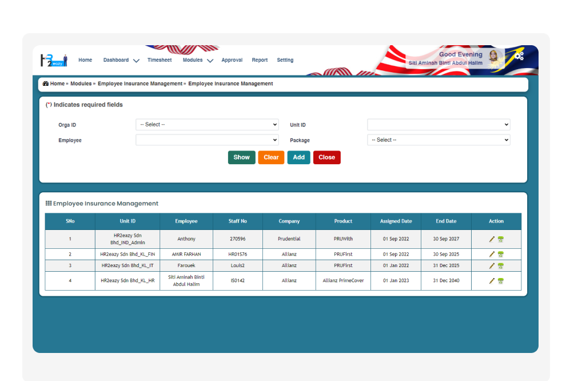Delete the Farouek row with bin icon
This screenshot has width=562, height=381.
501,266
